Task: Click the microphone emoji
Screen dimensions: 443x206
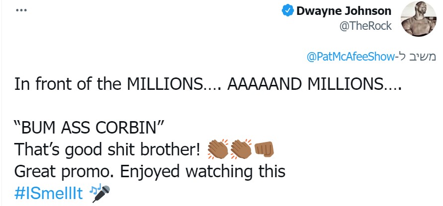Action: [x=101, y=194]
